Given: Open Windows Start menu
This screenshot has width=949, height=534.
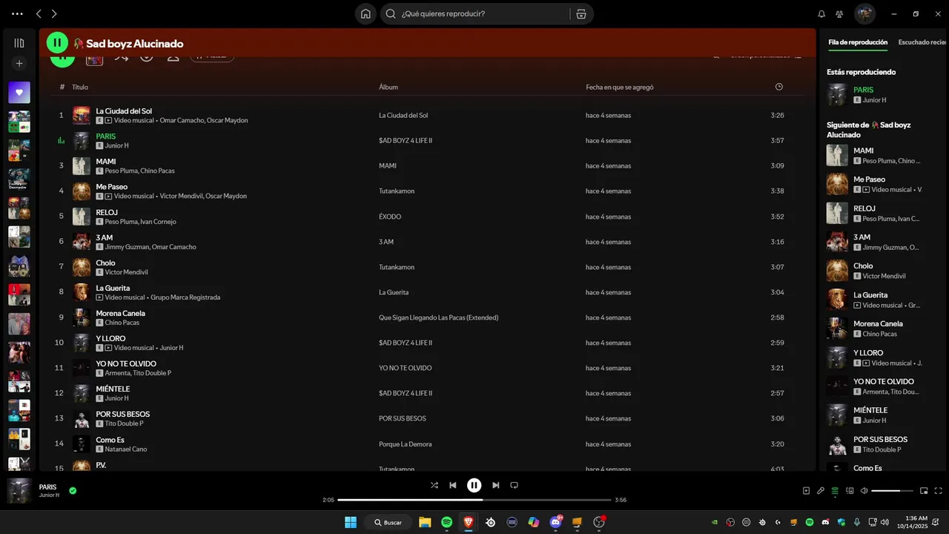Looking at the screenshot, I should tap(350, 522).
